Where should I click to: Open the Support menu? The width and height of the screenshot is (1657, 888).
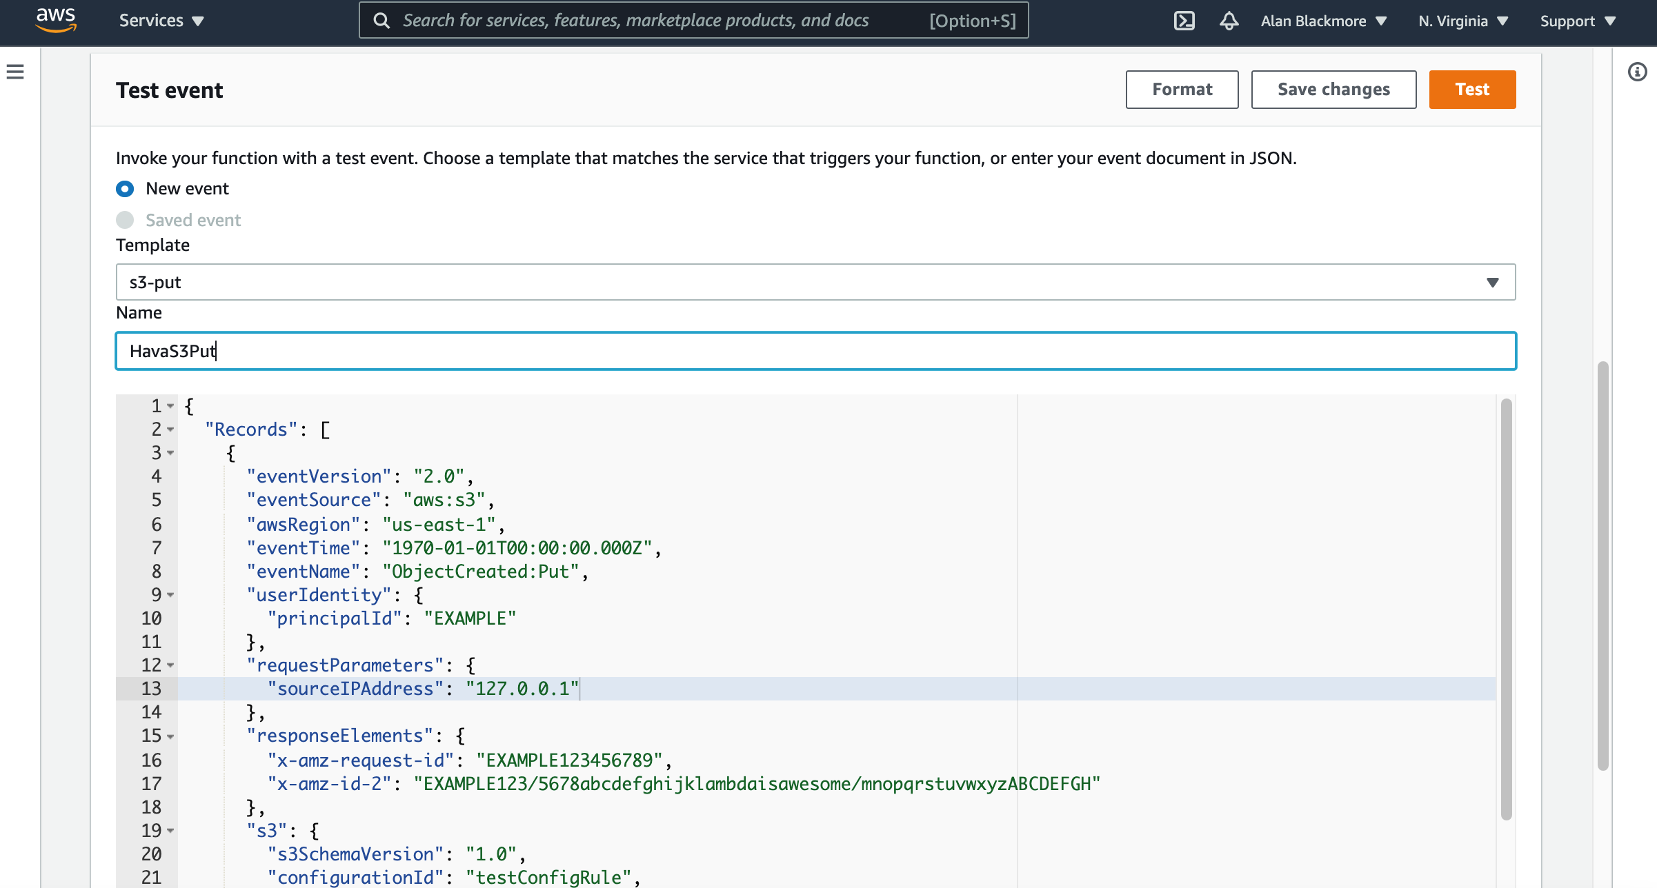(x=1577, y=21)
